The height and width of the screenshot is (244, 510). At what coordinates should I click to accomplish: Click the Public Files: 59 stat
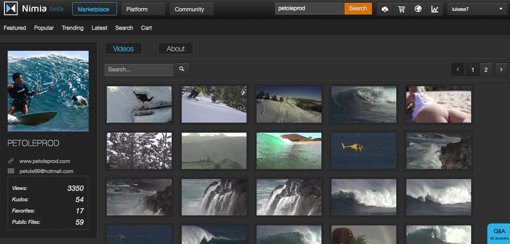[x=48, y=222]
